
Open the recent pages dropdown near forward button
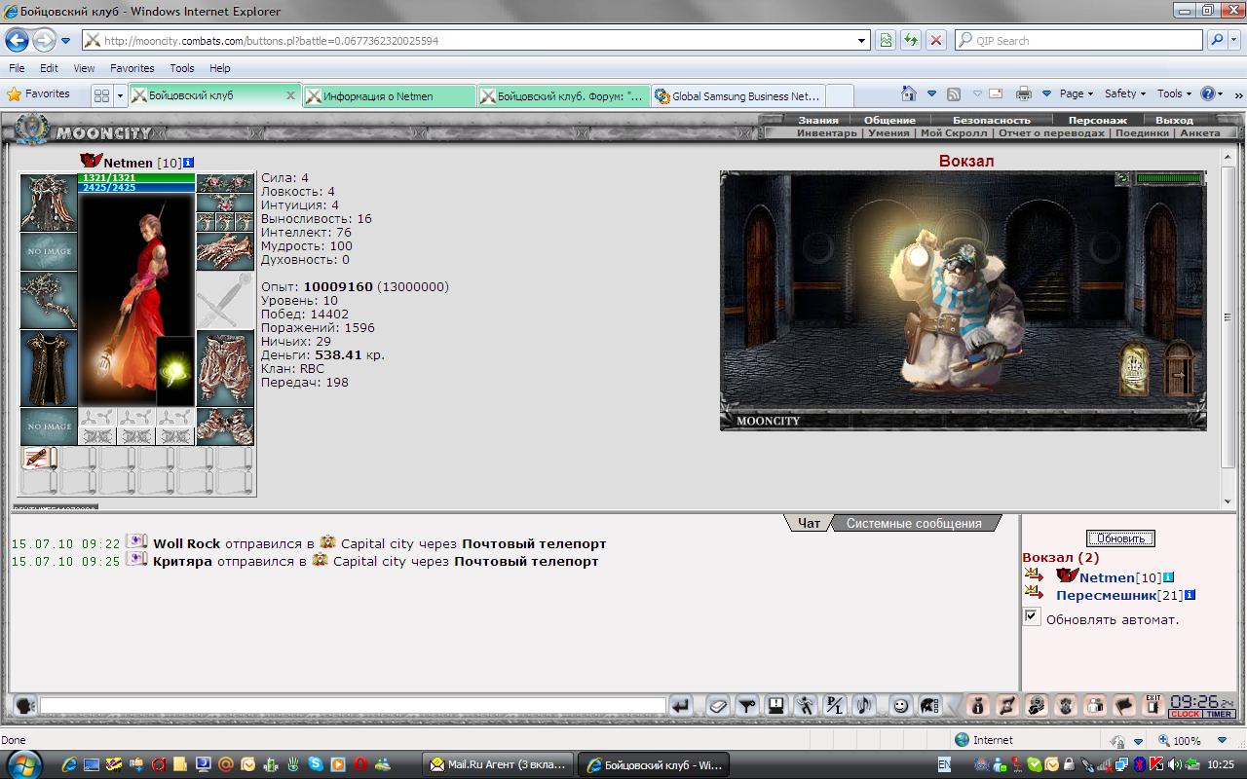pyautogui.click(x=66, y=41)
